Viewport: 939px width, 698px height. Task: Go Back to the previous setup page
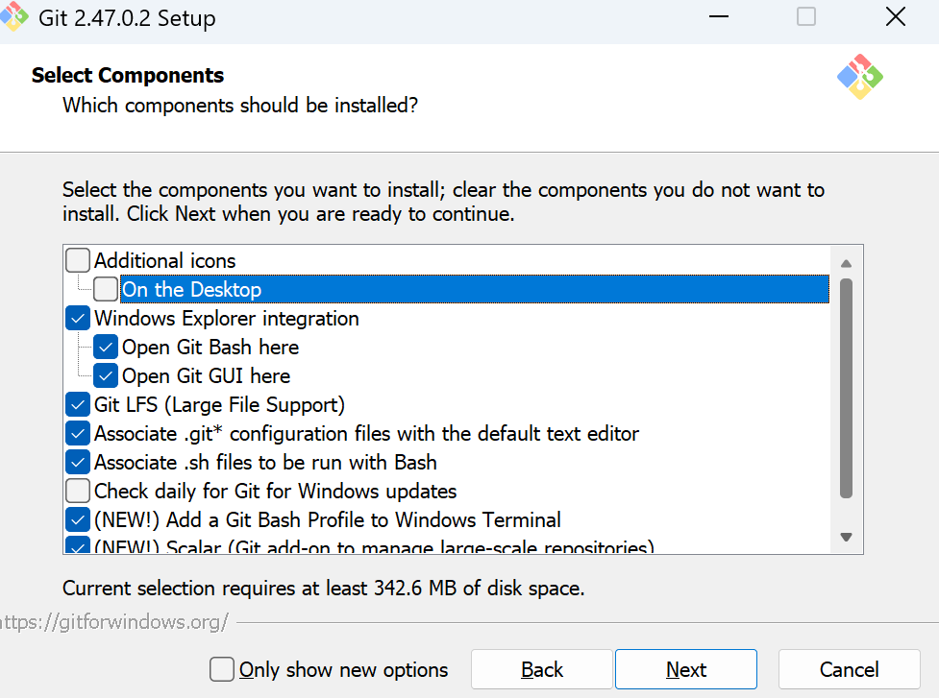pos(541,669)
